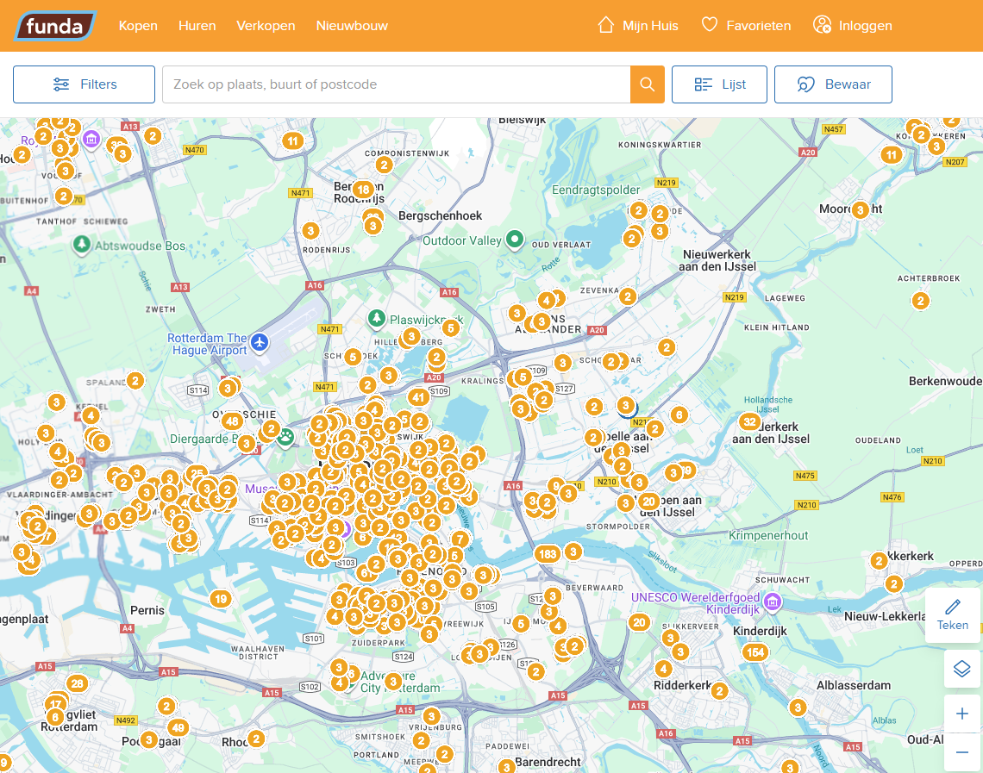This screenshot has height=773, width=983.
Task: Click the Bergschenhoek place label
Action: click(440, 215)
